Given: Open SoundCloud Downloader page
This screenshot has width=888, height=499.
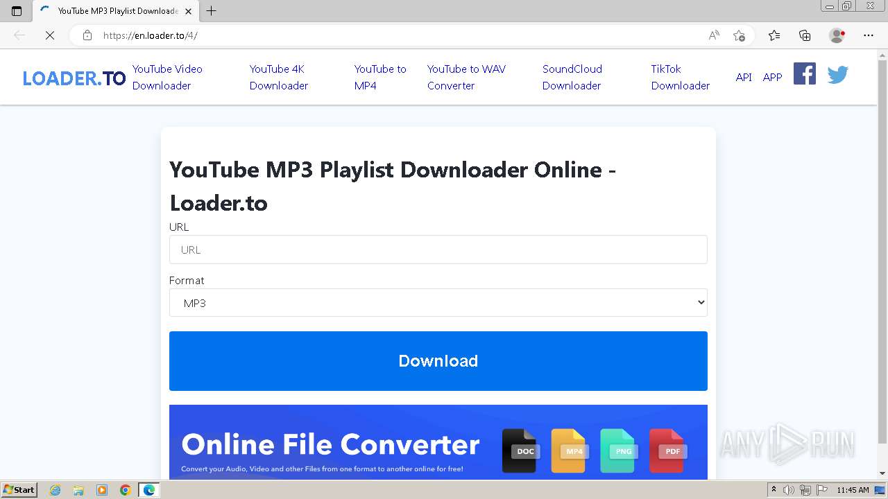Looking at the screenshot, I should point(572,77).
